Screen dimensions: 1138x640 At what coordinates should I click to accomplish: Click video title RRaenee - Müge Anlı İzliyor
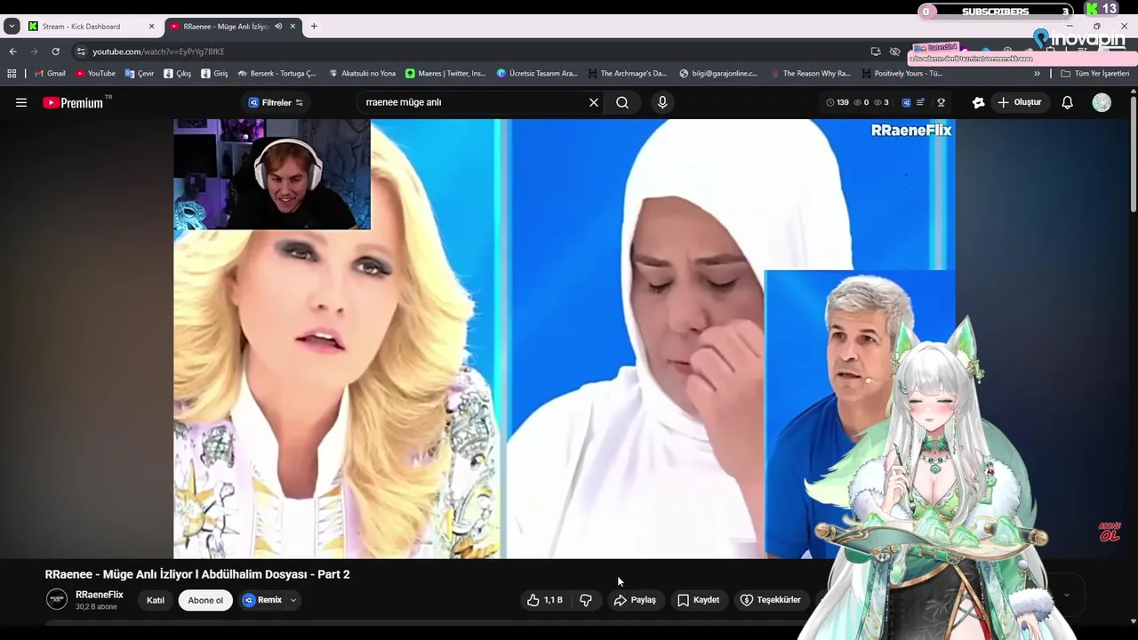(x=197, y=574)
